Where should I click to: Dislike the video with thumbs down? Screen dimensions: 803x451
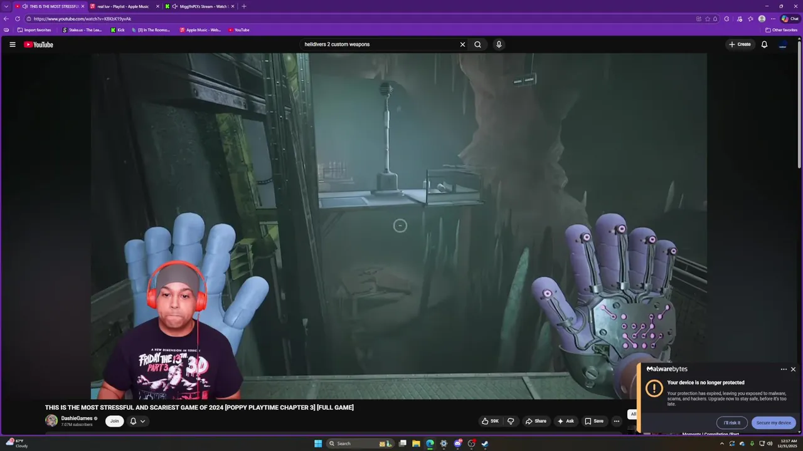point(511,421)
